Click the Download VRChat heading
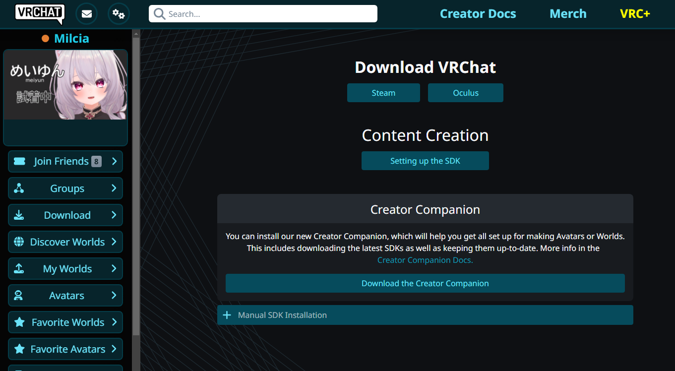The image size is (675, 371). [x=425, y=67]
